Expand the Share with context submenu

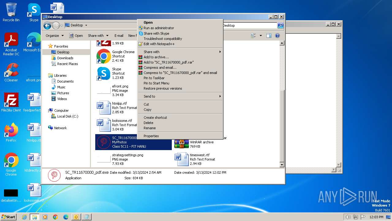[x=180, y=52]
